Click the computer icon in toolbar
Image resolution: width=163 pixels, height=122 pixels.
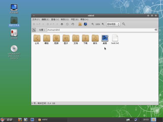pyautogui.click(x=86, y=24)
